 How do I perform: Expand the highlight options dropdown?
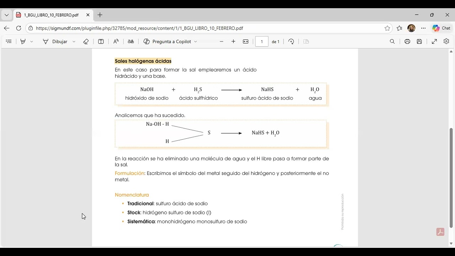(x=32, y=42)
